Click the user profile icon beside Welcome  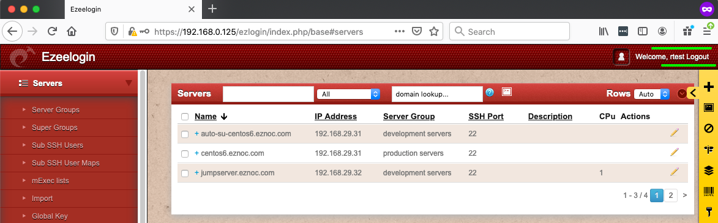[x=621, y=57]
